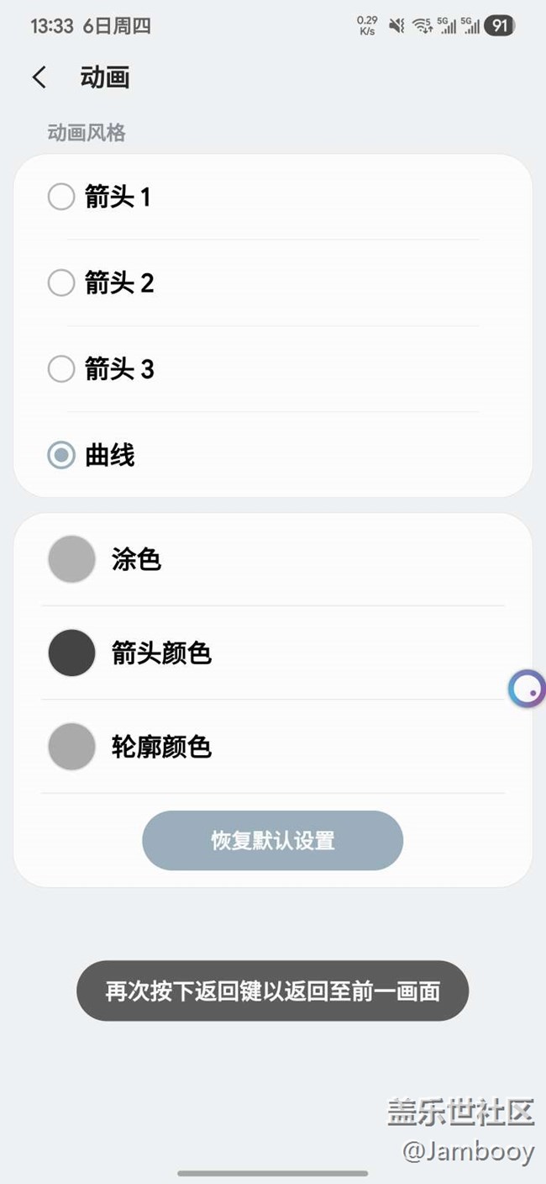Viewport: 546px width, 1184px height.
Task: Tap the bottom navigation gesture bar
Action: [x=273, y=1173]
